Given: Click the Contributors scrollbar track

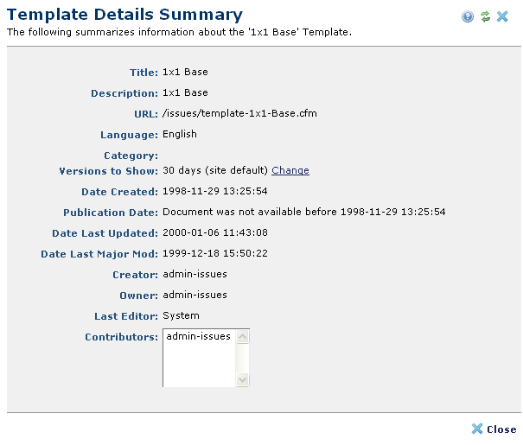Looking at the screenshot, I should tap(243, 358).
